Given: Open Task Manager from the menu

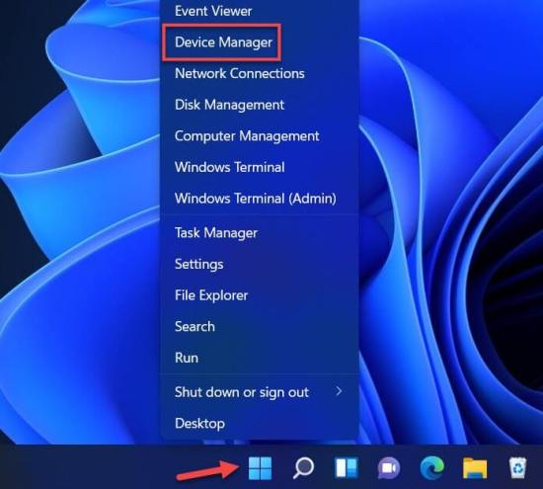Looking at the screenshot, I should [259, 232].
